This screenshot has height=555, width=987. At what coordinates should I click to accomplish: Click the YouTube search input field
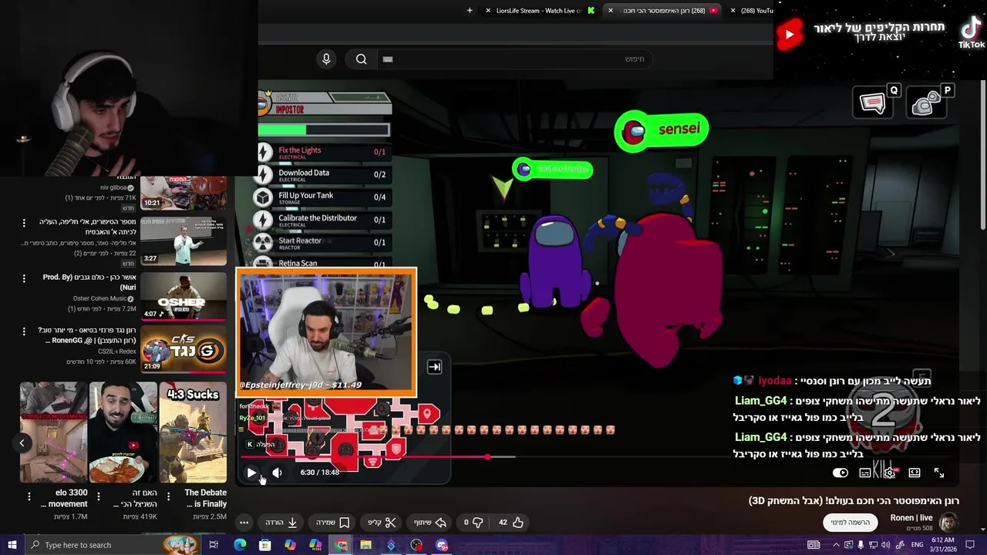515,59
